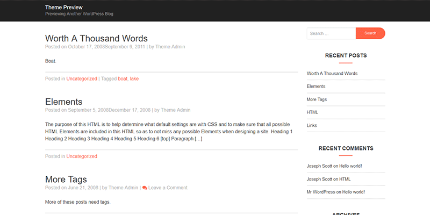The image size is (430, 215).
Task: Open Links in Recent Posts sidebar
Action: coord(312,125)
